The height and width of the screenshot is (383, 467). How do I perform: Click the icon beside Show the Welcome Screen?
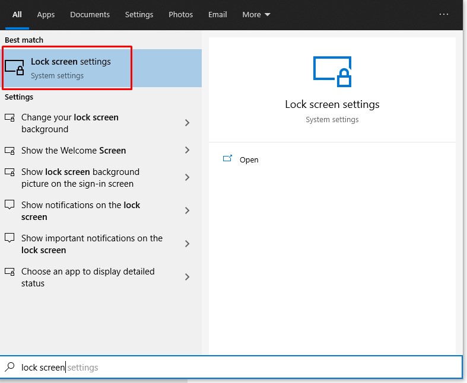(9, 151)
